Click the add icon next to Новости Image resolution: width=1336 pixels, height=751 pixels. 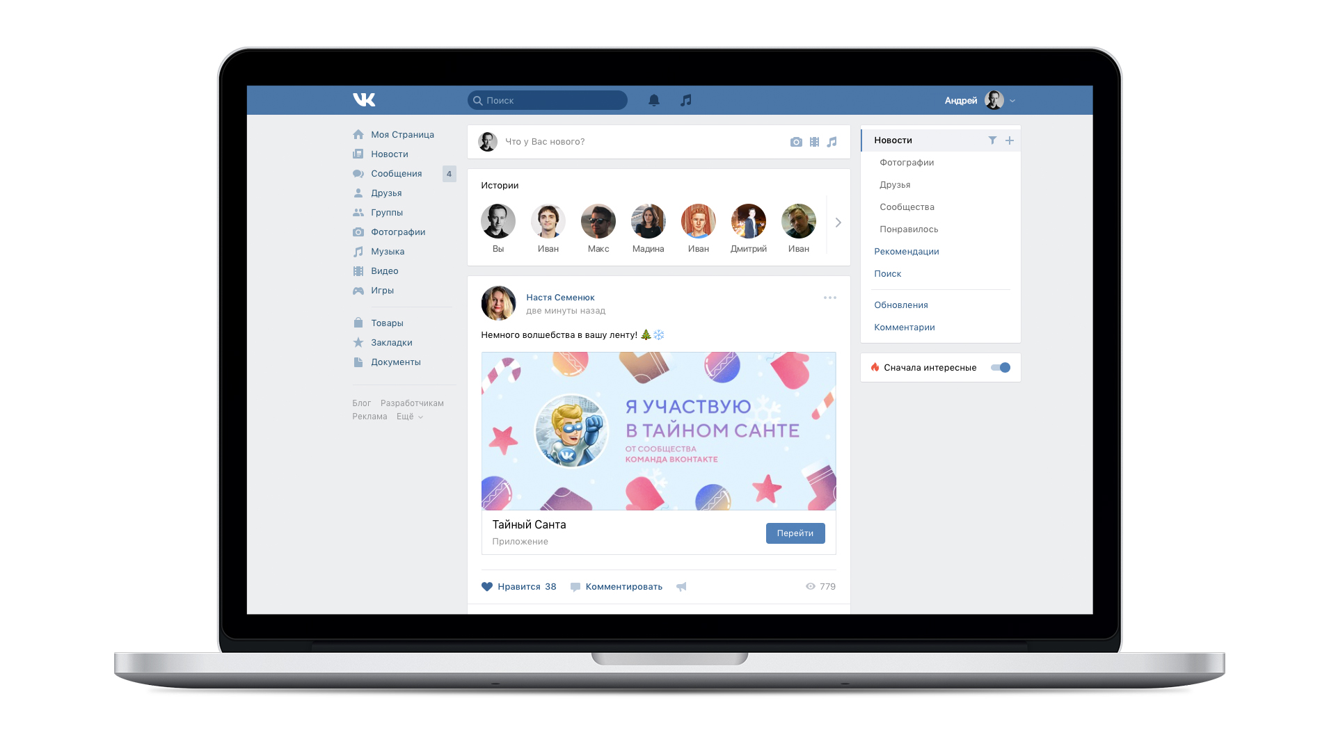tap(1010, 140)
